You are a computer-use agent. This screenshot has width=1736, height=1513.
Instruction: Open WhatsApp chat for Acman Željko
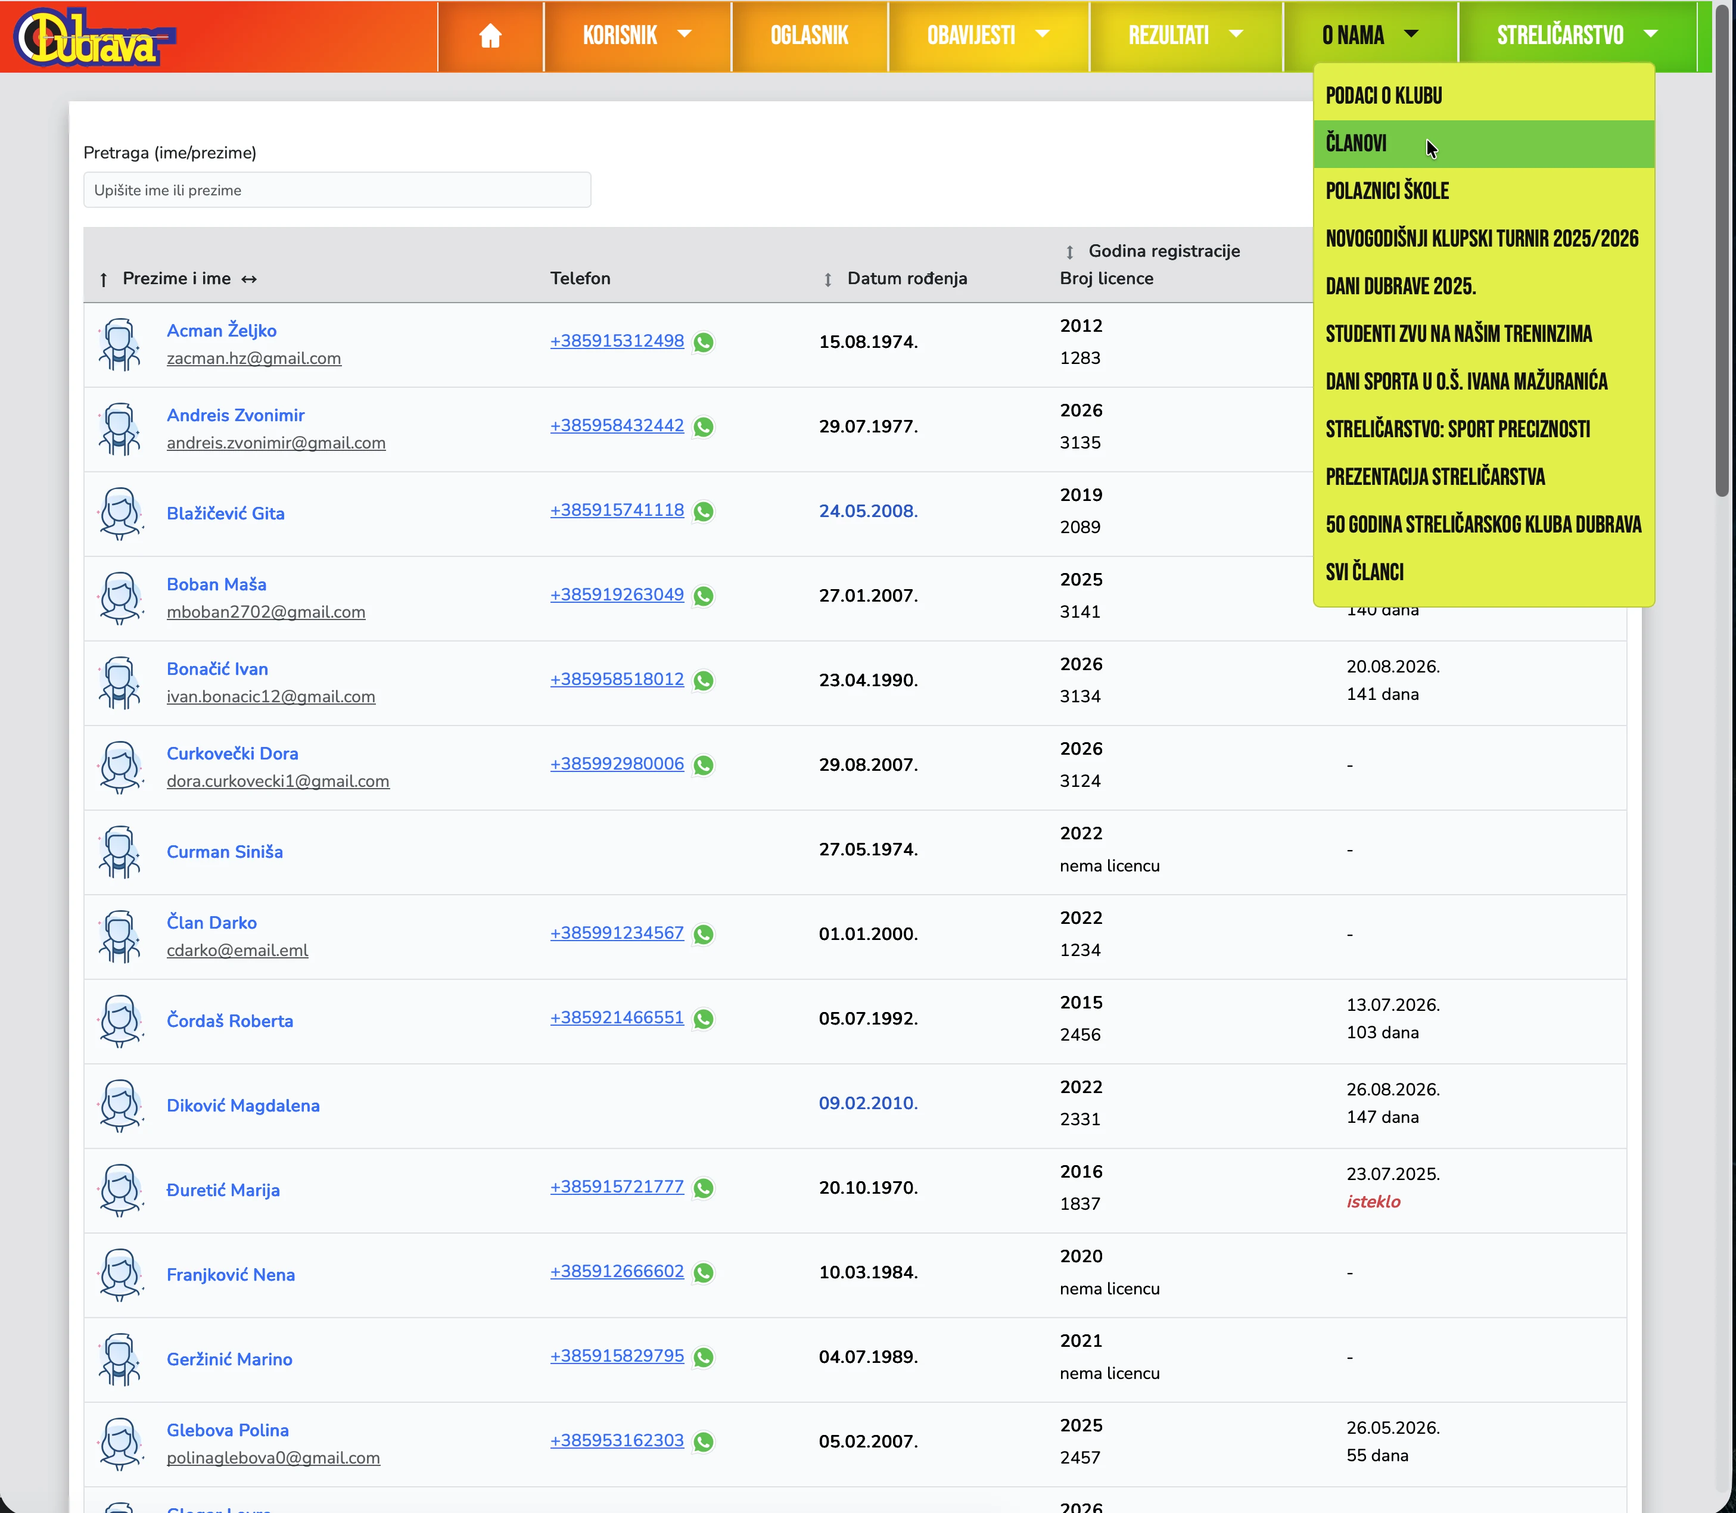pyautogui.click(x=704, y=342)
